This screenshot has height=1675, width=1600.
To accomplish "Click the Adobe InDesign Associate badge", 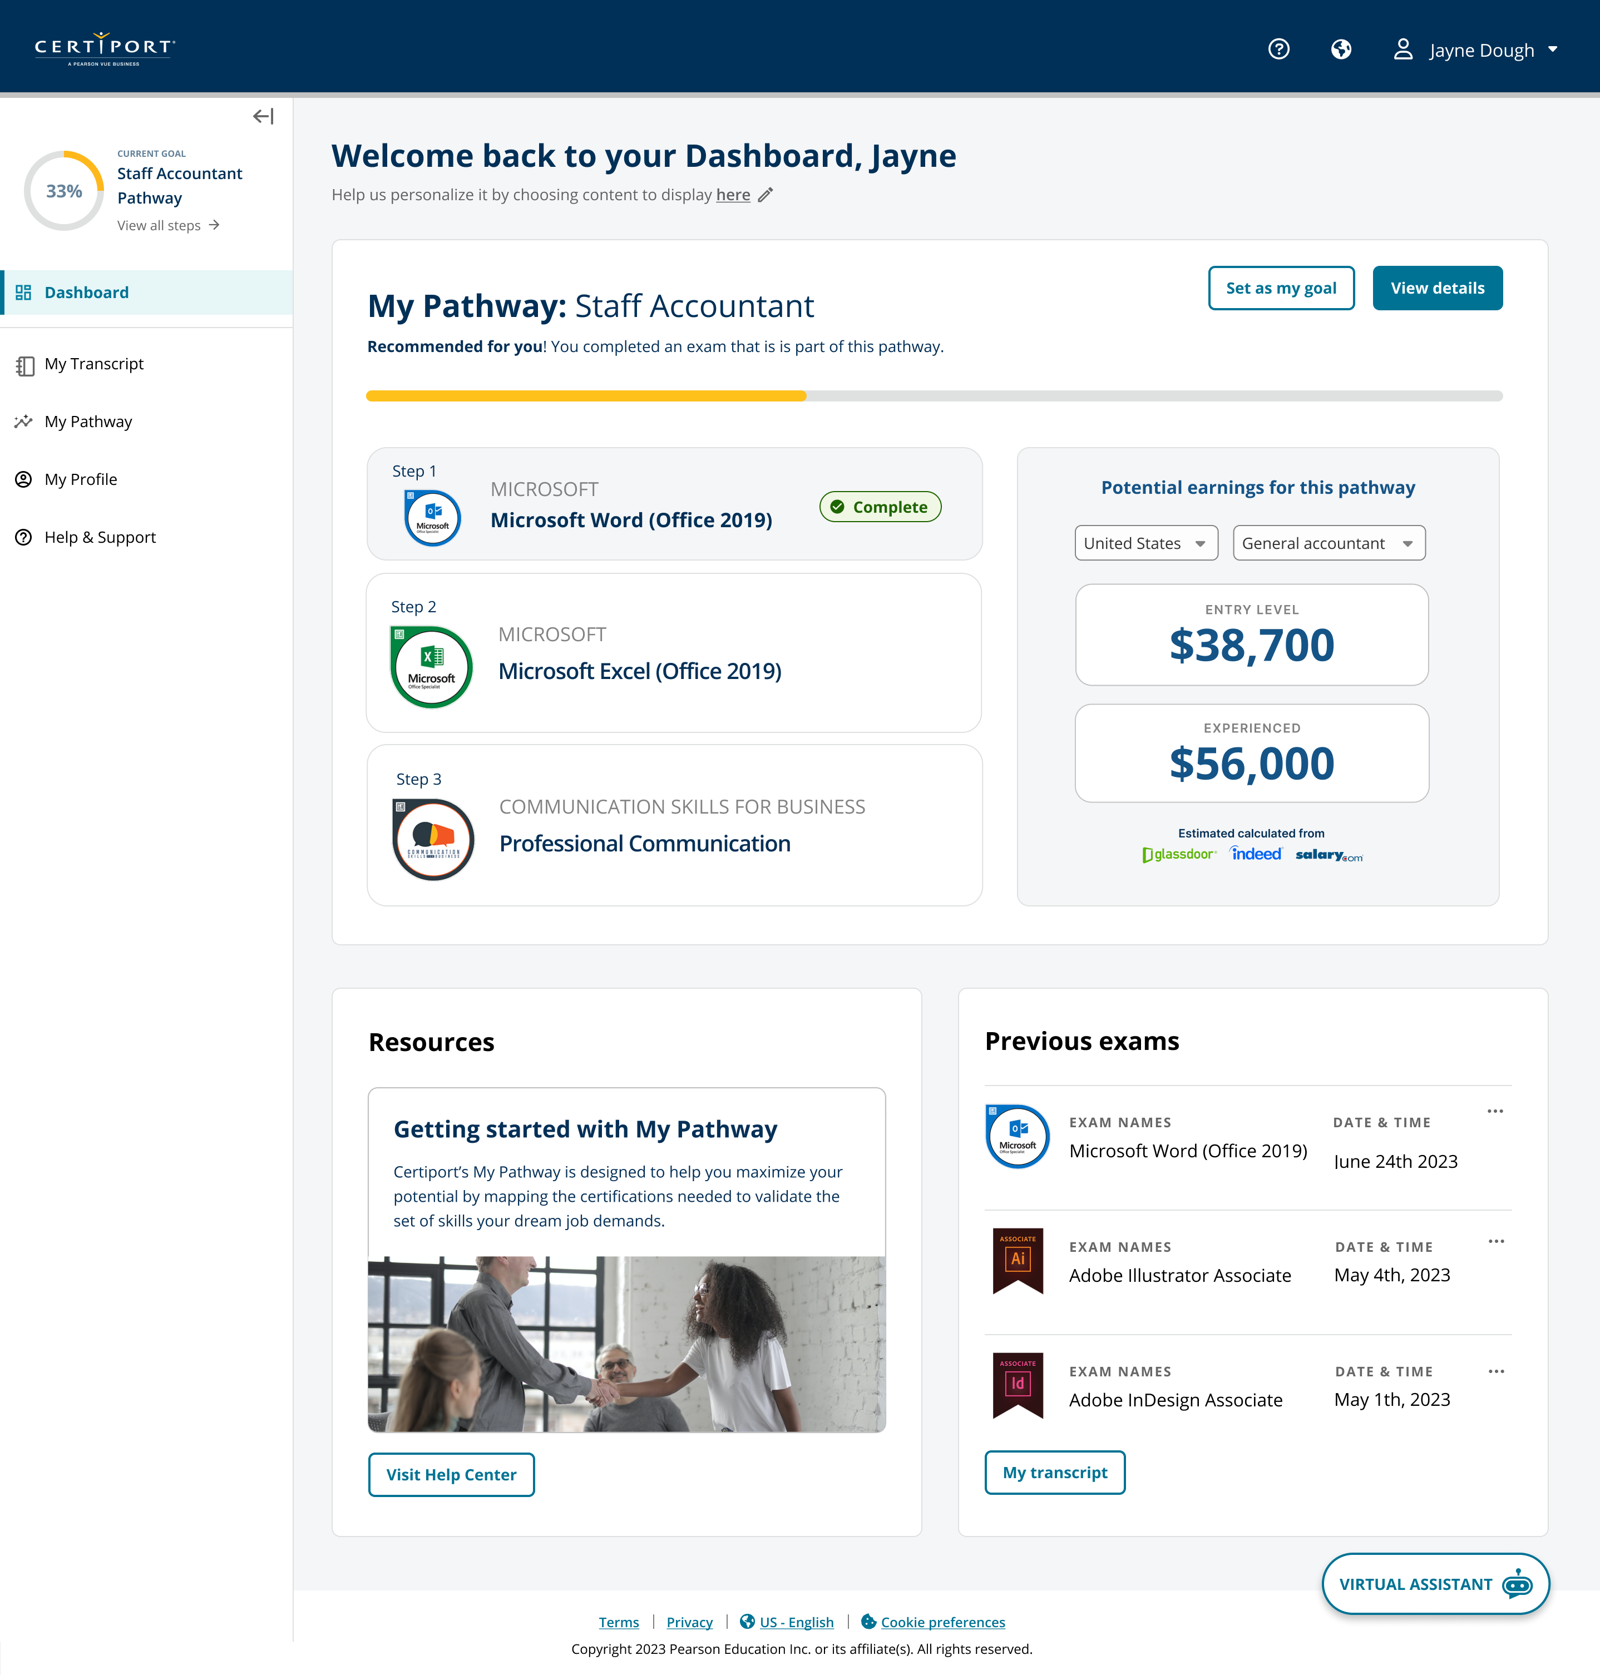I will click(x=1018, y=1386).
